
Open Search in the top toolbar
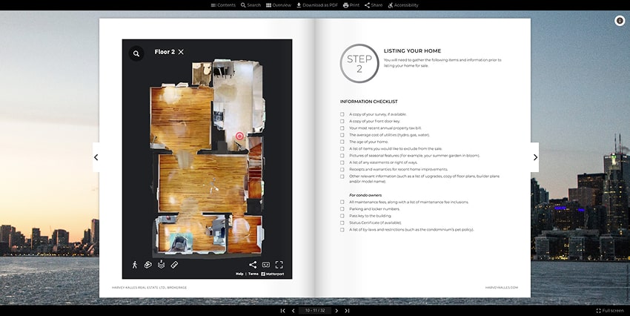click(x=251, y=5)
